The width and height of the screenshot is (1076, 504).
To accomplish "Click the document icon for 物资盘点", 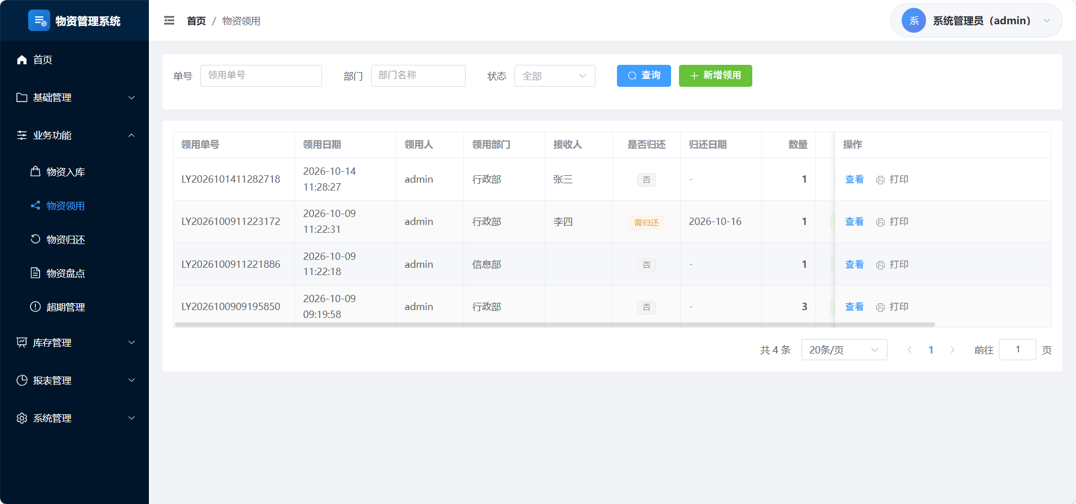I will point(36,273).
